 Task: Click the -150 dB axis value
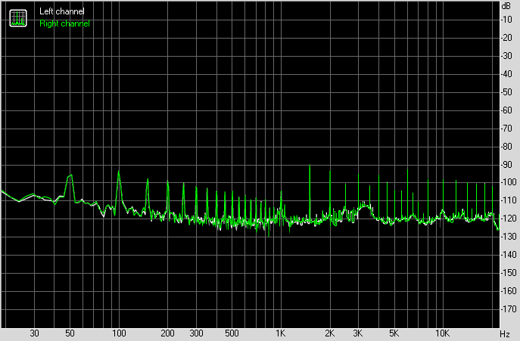tap(509, 273)
